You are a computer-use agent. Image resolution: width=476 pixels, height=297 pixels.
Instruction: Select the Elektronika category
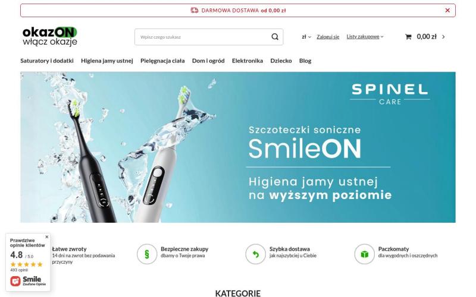tap(248, 61)
